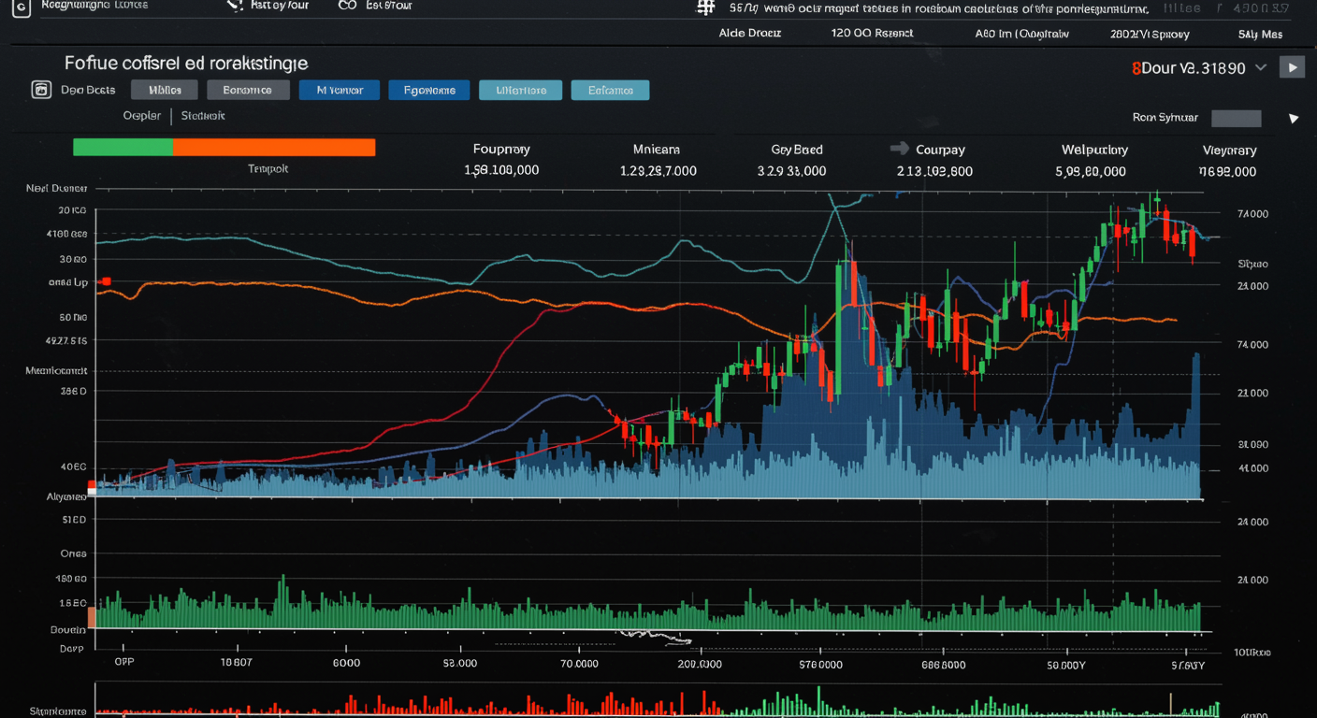Expand the Ones section in the left sidebar
1317x718 pixels.
(x=74, y=553)
